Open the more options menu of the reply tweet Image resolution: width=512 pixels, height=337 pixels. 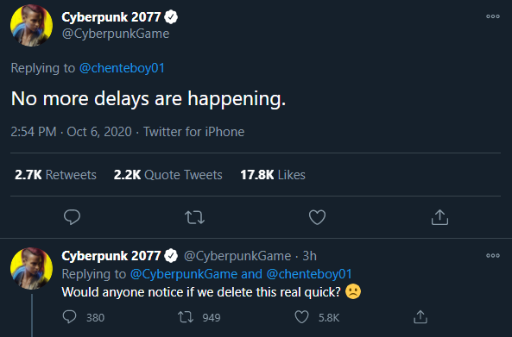coord(493,255)
